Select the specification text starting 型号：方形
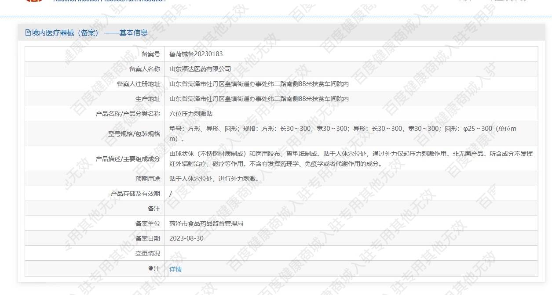Screen dimensions: 552x295 coord(343,134)
